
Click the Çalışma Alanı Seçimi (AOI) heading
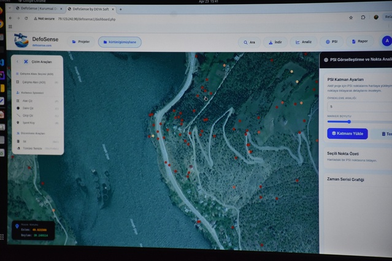(x=36, y=74)
